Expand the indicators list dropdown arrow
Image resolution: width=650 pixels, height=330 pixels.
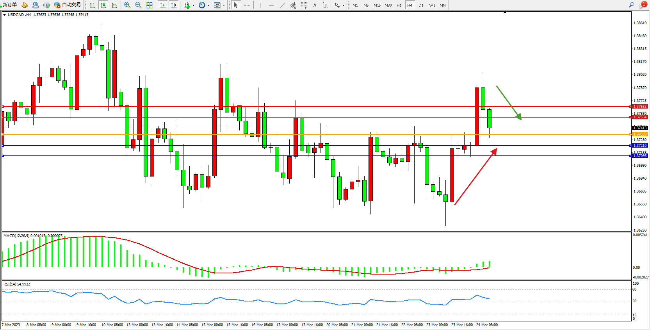[193, 5]
